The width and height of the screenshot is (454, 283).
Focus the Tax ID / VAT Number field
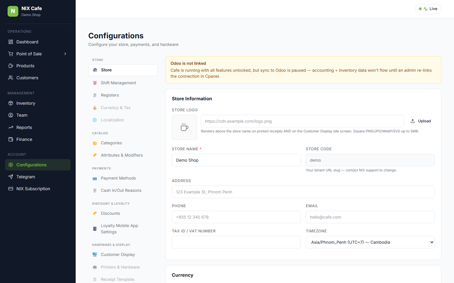tap(236, 242)
